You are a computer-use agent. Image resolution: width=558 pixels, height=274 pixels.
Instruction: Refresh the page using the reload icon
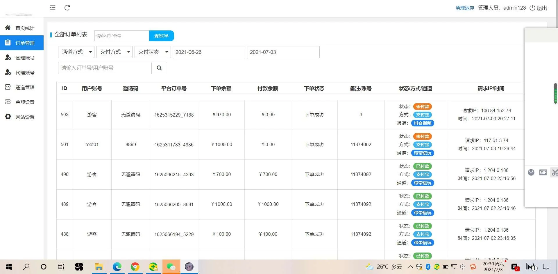coord(67,8)
